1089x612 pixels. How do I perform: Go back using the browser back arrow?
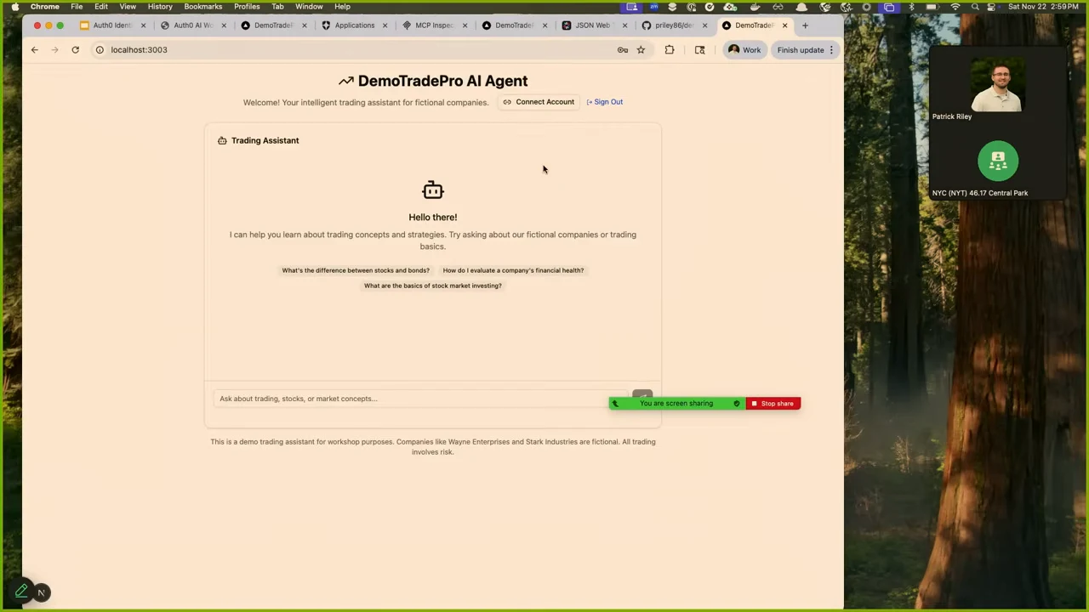click(x=35, y=49)
